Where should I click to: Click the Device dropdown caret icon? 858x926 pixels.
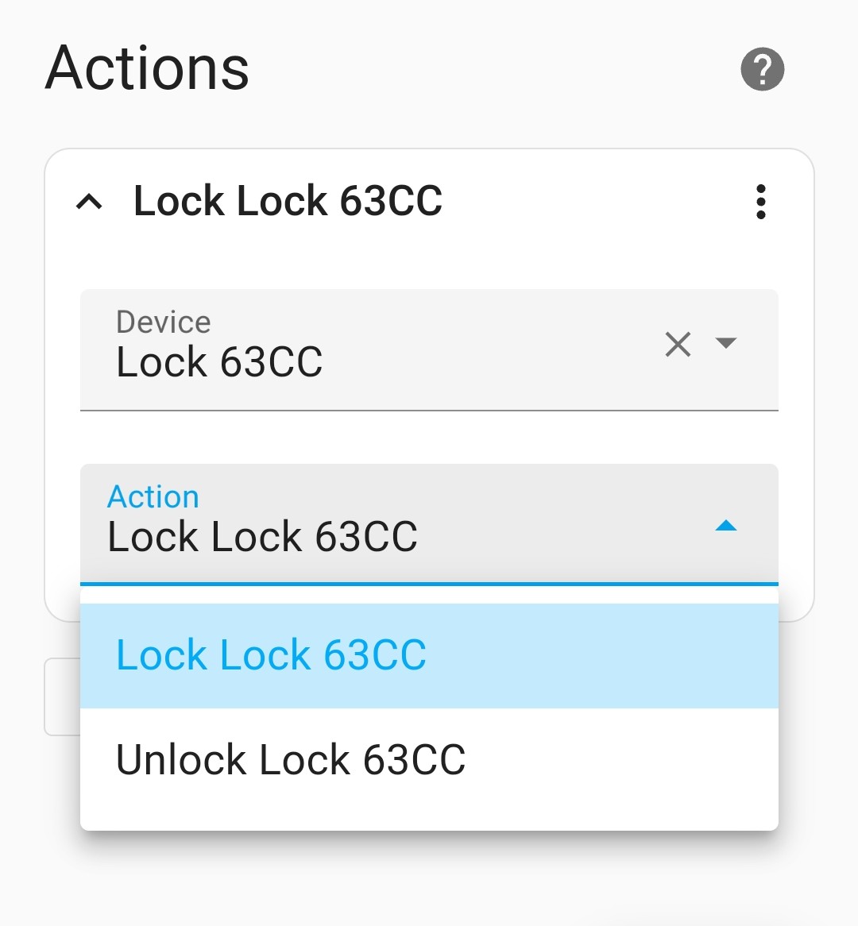pyautogui.click(x=727, y=345)
